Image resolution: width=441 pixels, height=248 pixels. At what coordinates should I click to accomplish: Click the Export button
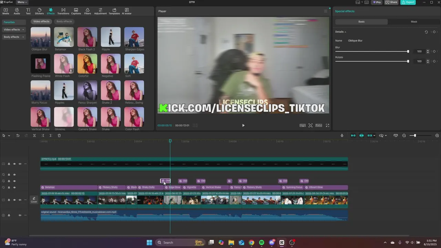point(408,2)
